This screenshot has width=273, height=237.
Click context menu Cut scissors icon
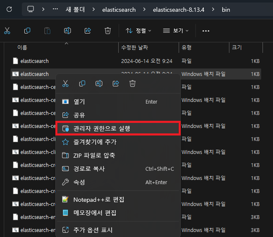click(x=65, y=83)
